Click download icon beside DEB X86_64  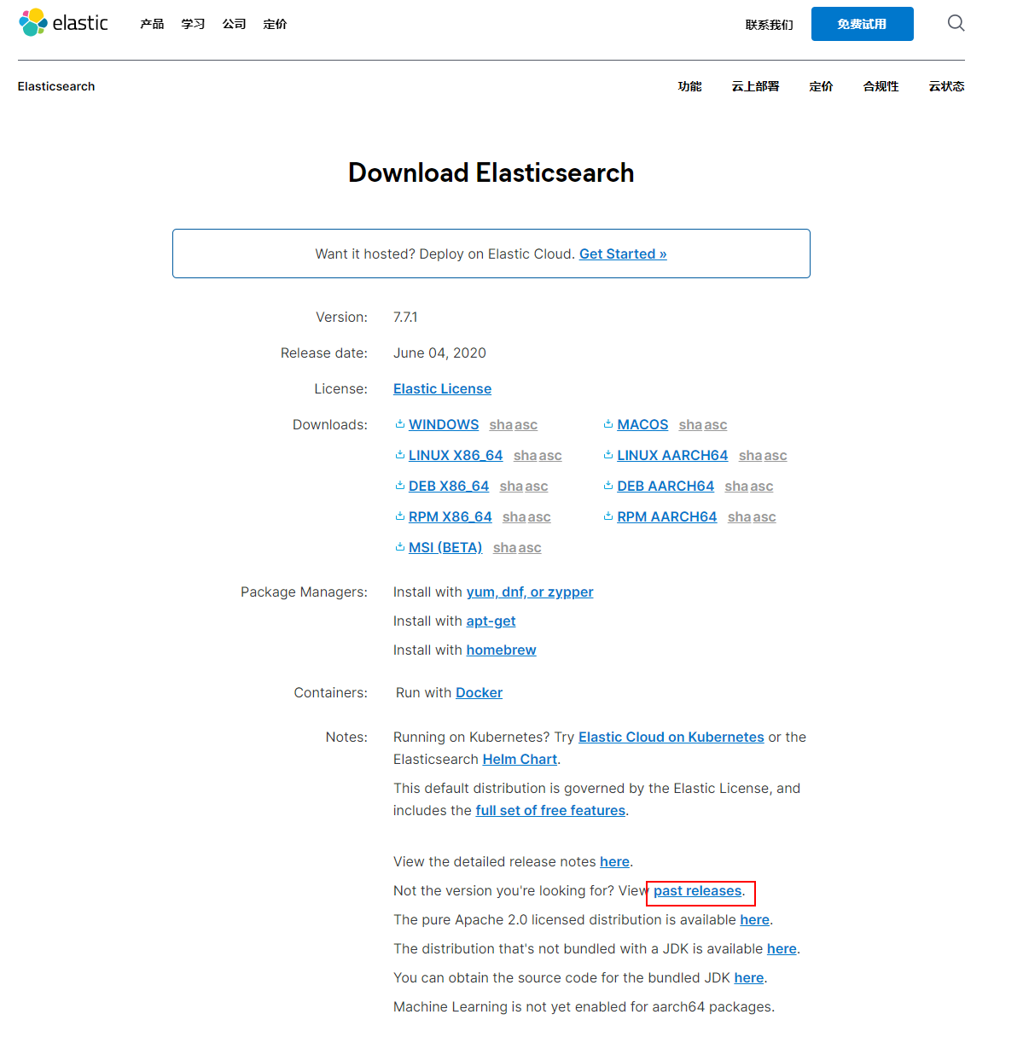(x=400, y=486)
